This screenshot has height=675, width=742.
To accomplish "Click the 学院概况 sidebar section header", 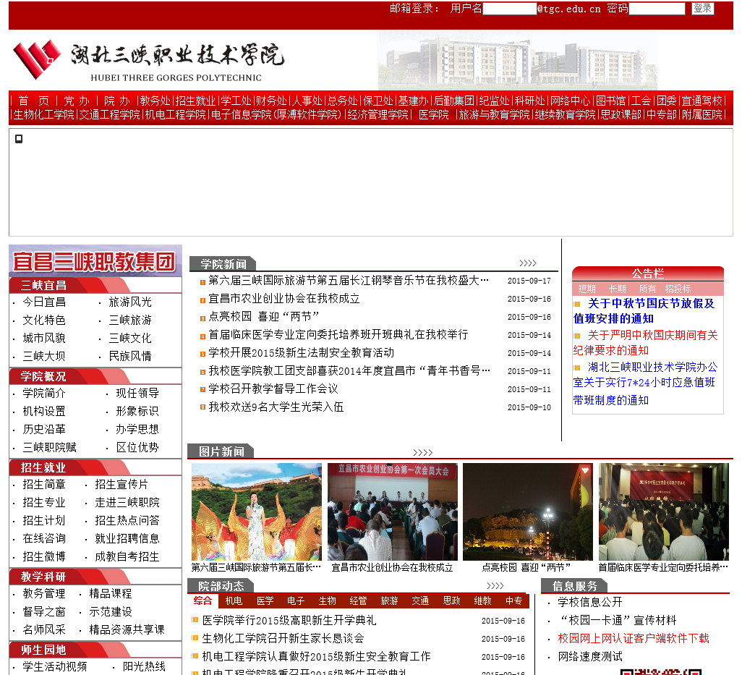I will click(43, 376).
